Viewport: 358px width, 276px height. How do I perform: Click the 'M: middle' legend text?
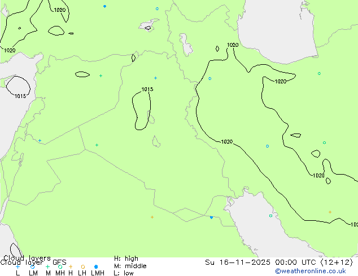130,266
